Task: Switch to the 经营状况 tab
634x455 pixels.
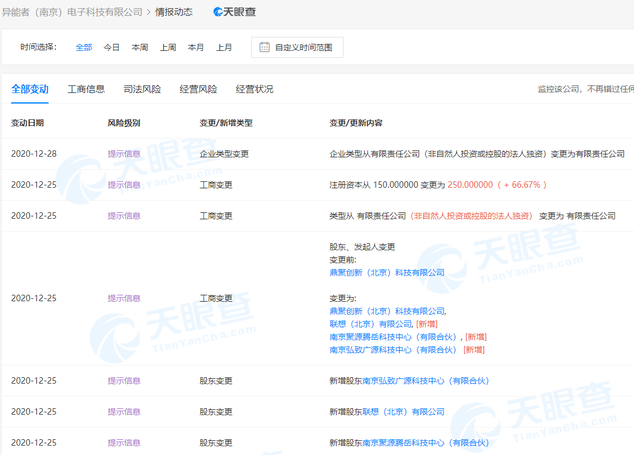Action: [x=254, y=89]
